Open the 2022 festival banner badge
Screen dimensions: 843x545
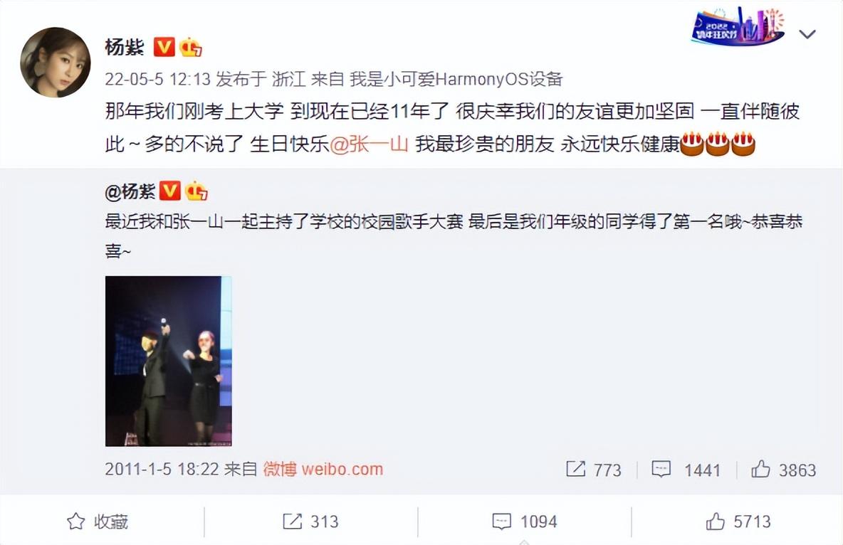(738, 26)
